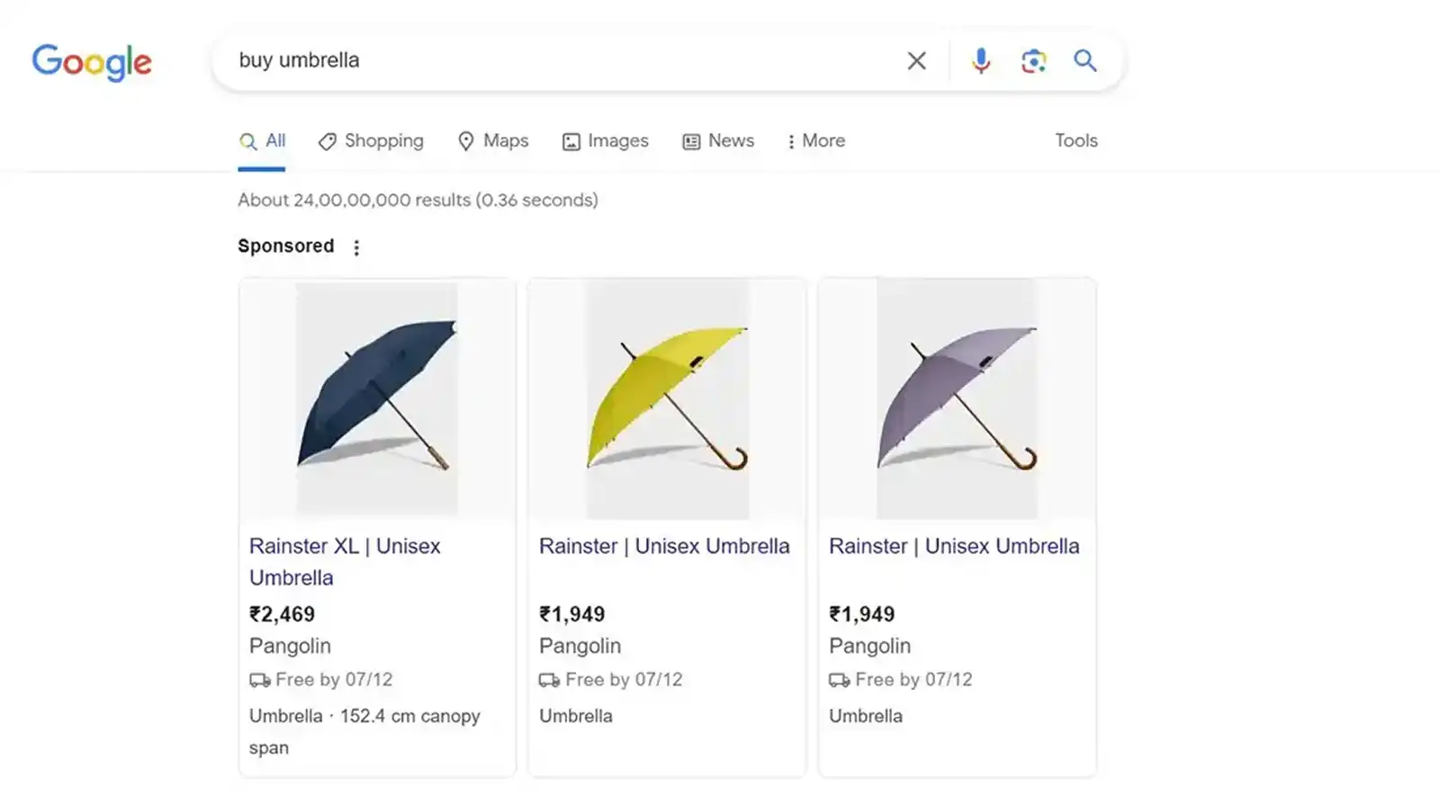1440x797 pixels.
Task: Click the Maps pin icon
Action: tap(466, 141)
